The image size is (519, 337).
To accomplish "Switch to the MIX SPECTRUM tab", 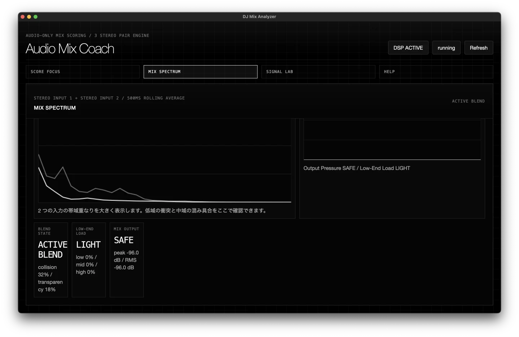I will pos(200,72).
